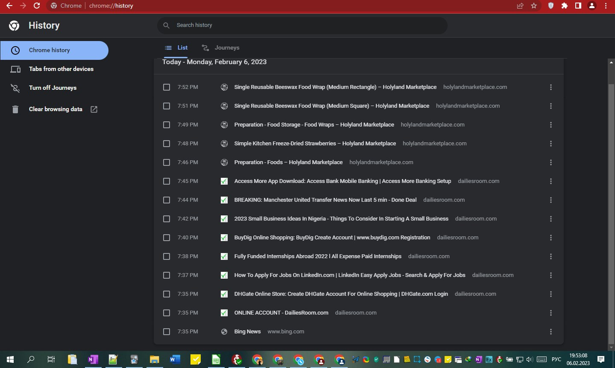Open BREAKING: Manchester United Transfer News link
Image resolution: width=615 pixels, height=368 pixels.
(x=325, y=200)
